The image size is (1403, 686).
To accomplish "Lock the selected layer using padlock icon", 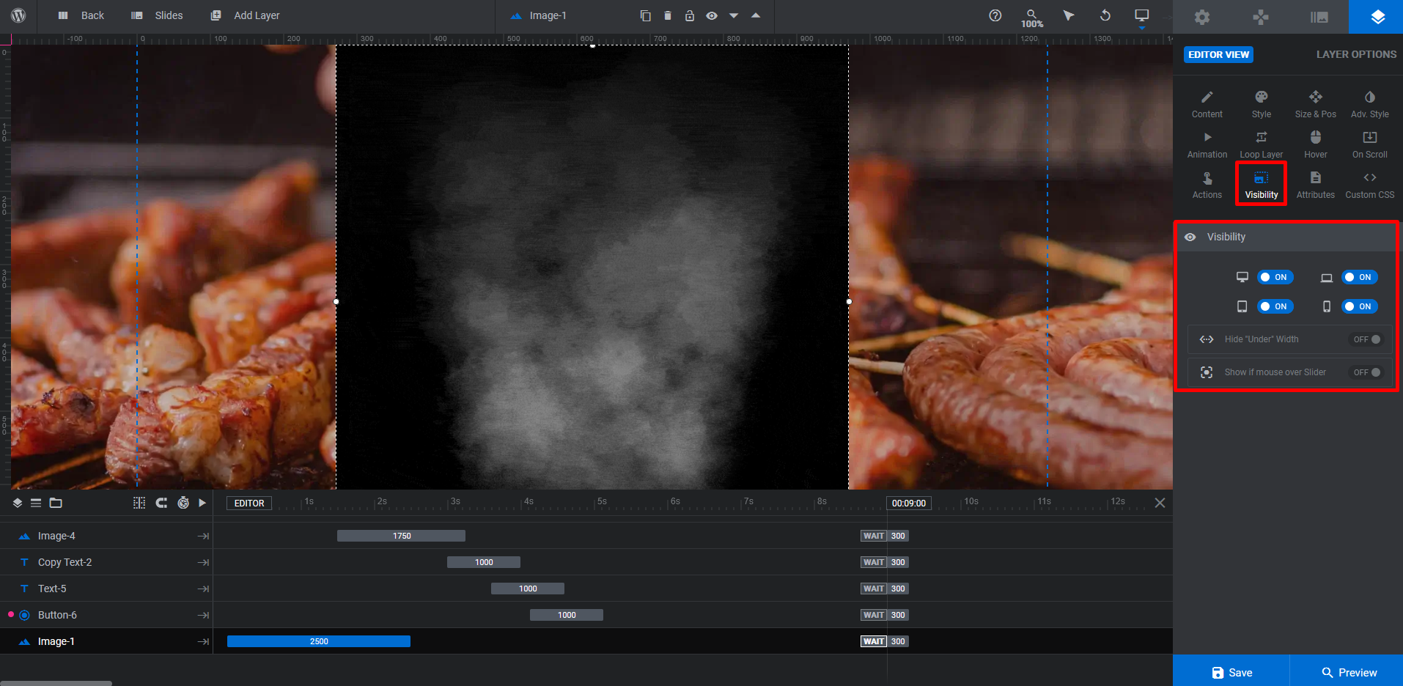I will (689, 15).
